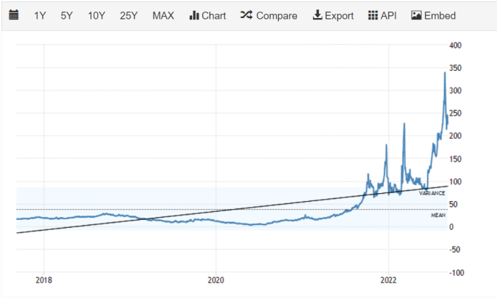Open the Chart type dropdown

[207, 15]
